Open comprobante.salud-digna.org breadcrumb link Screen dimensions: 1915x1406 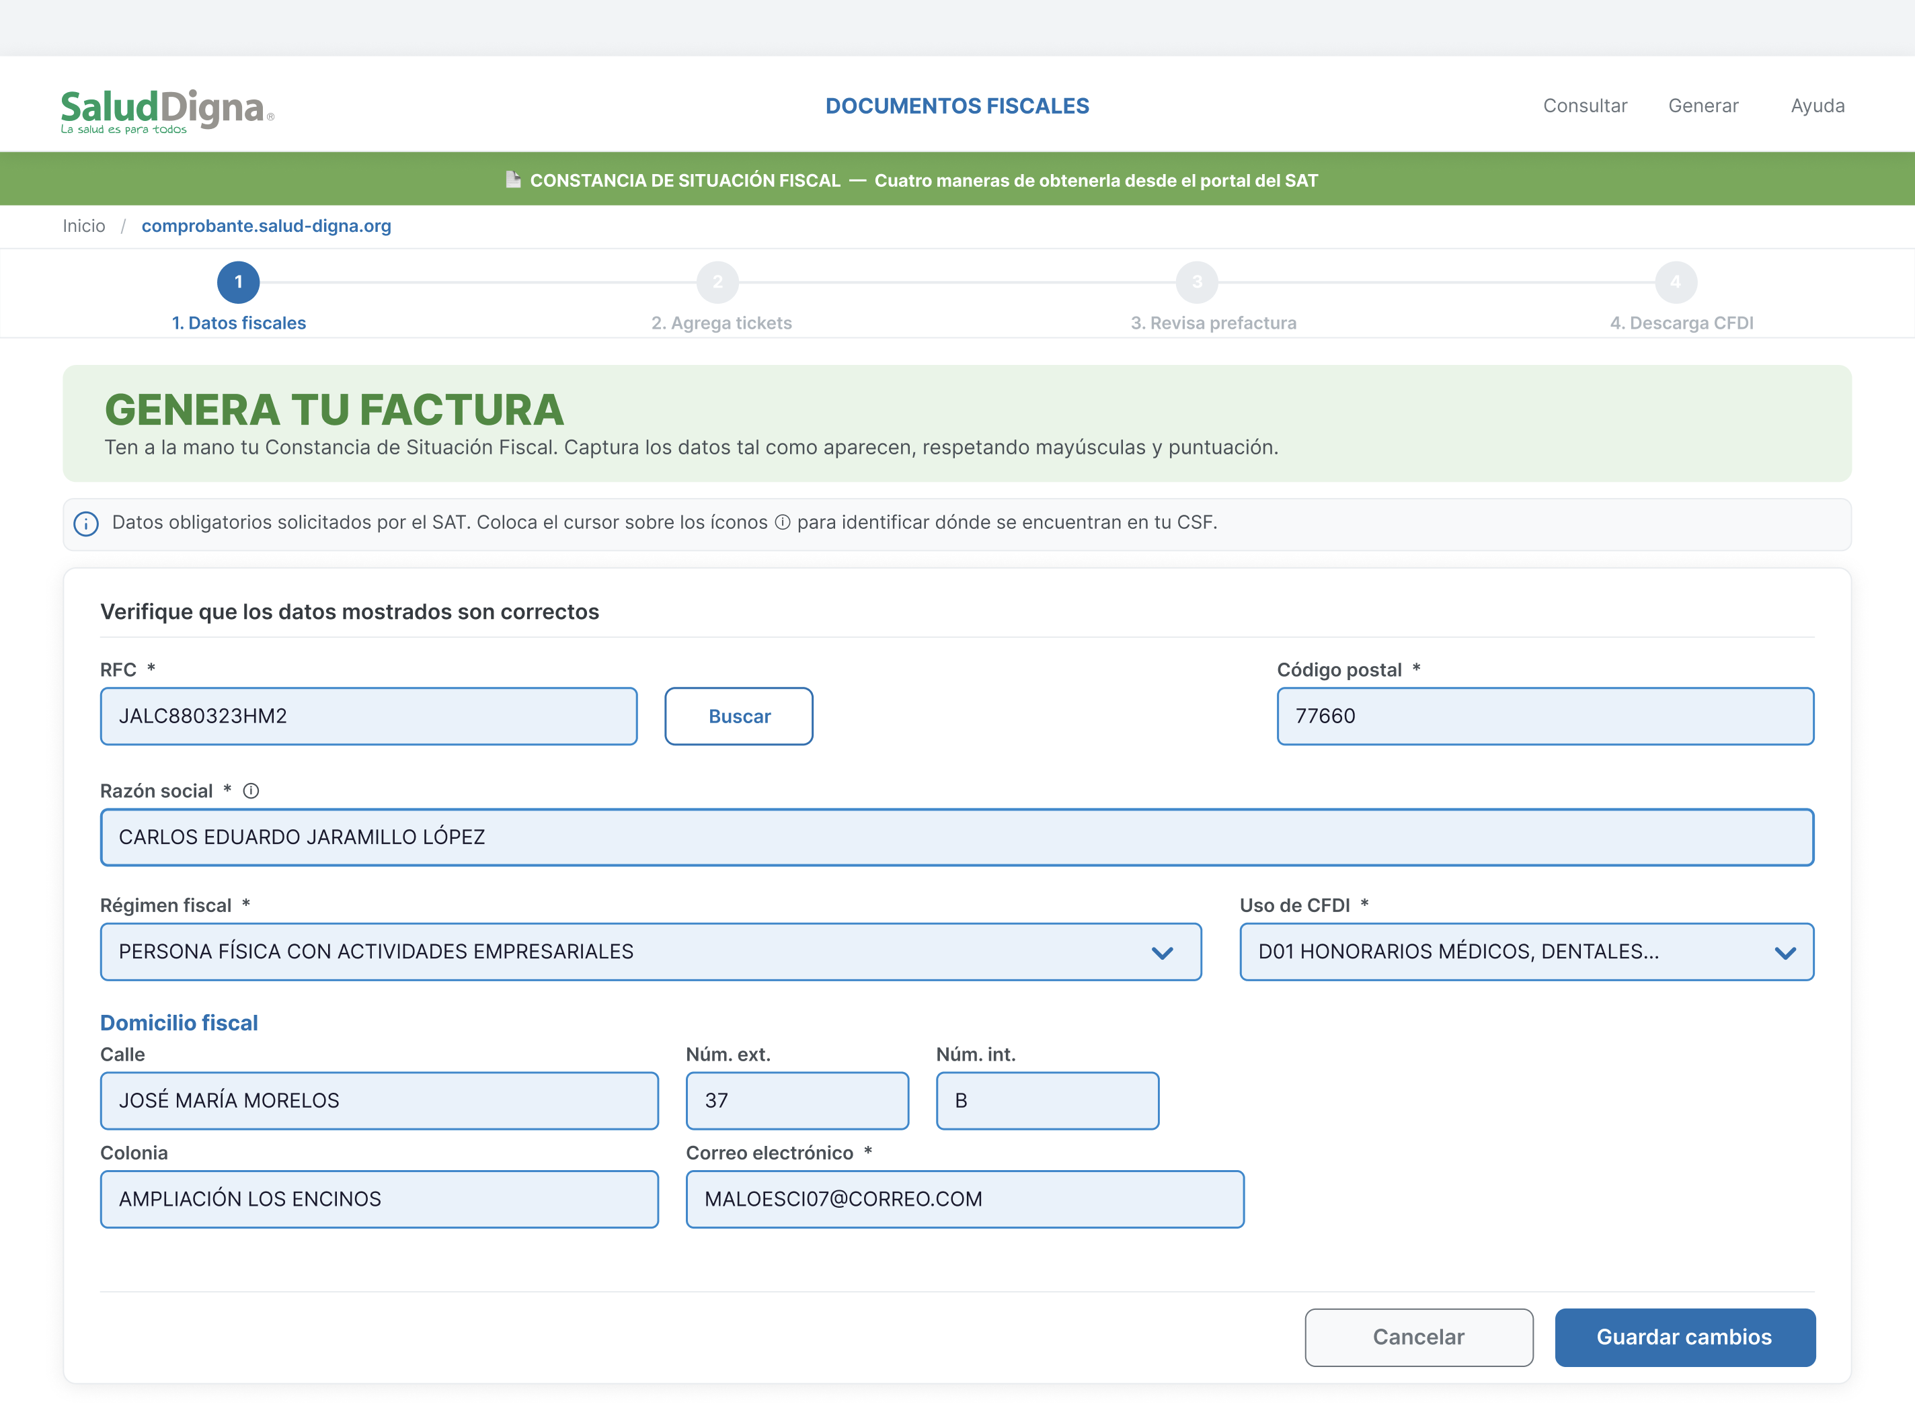click(266, 226)
